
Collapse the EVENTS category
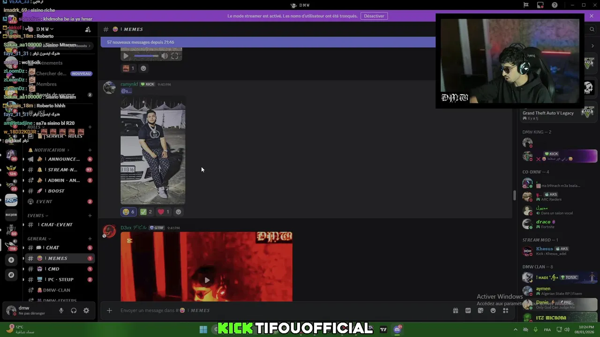pos(37,216)
